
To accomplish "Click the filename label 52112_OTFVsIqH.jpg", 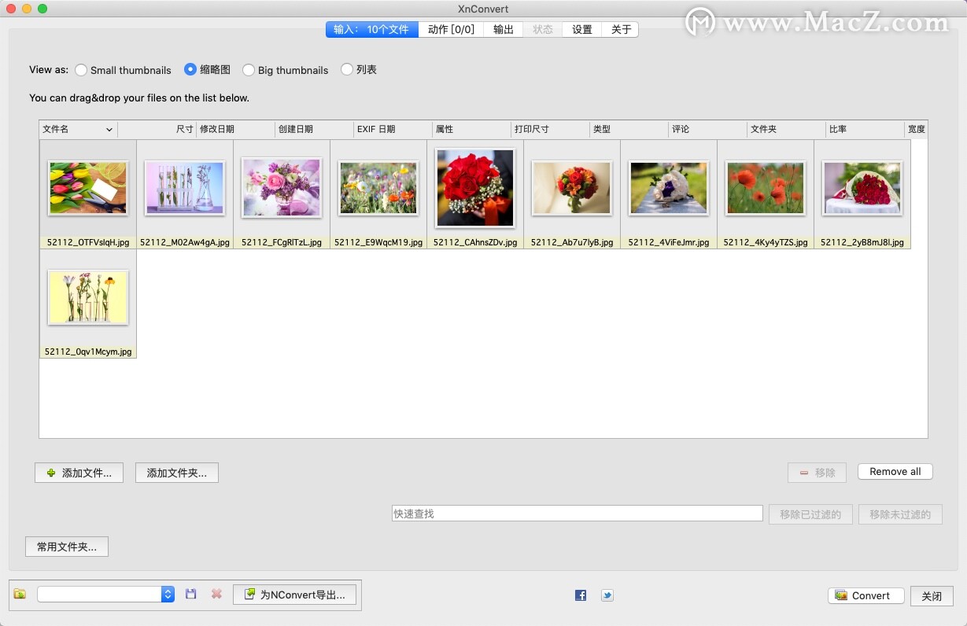I will (x=88, y=242).
